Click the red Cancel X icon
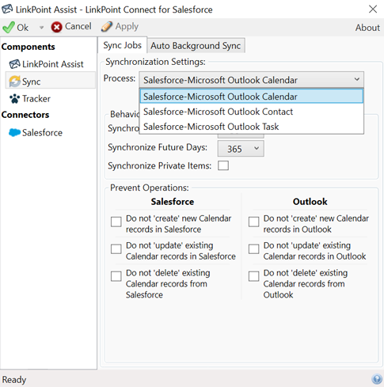This screenshot has width=384, height=387. pyautogui.click(x=56, y=27)
